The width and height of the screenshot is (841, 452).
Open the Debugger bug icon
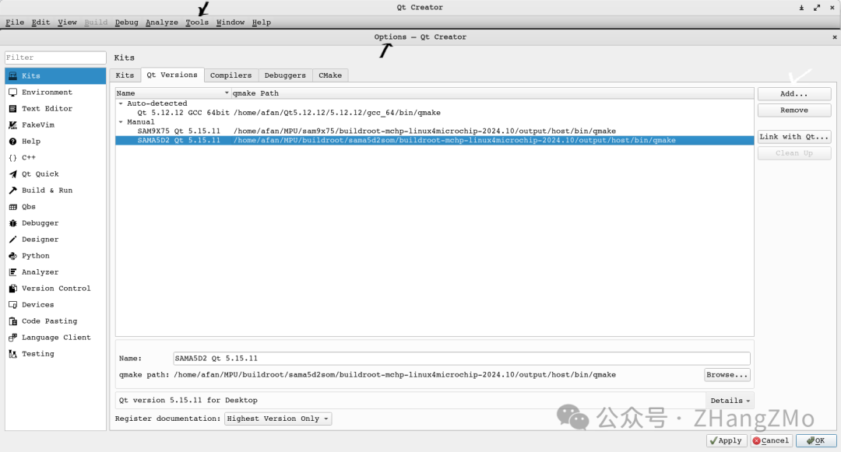tap(13, 222)
